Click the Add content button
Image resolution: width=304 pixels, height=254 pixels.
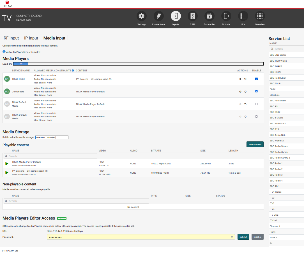255,145
